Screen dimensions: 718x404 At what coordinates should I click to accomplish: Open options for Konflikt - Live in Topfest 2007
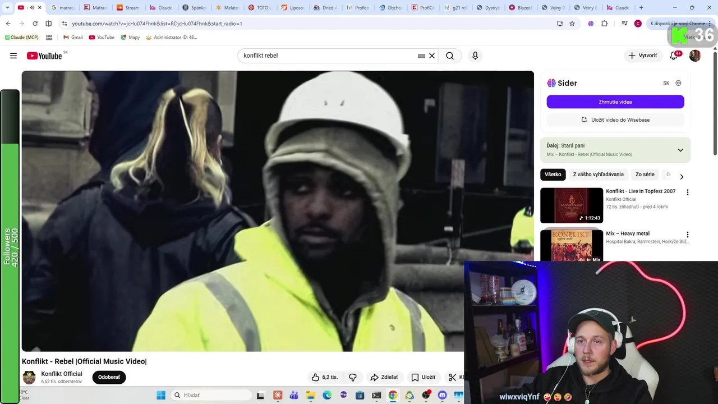pyautogui.click(x=687, y=192)
